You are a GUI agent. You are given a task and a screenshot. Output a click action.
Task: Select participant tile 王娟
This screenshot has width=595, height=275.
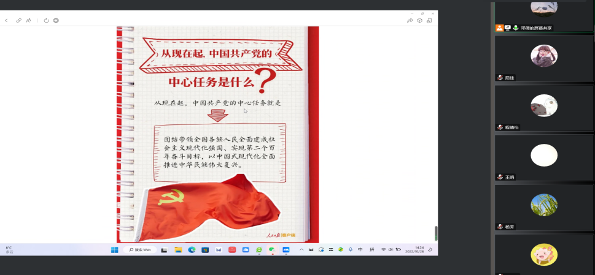pyautogui.click(x=544, y=158)
